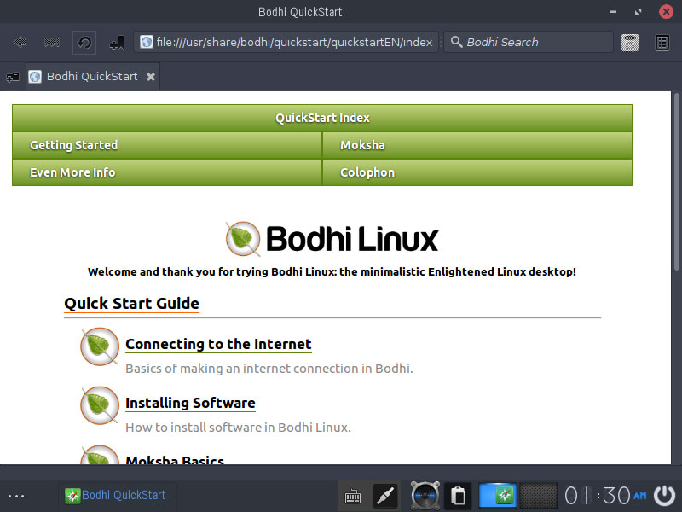Click the magnifier icon in Bodhi Search
Screen dimensions: 682x512
tap(456, 42)
